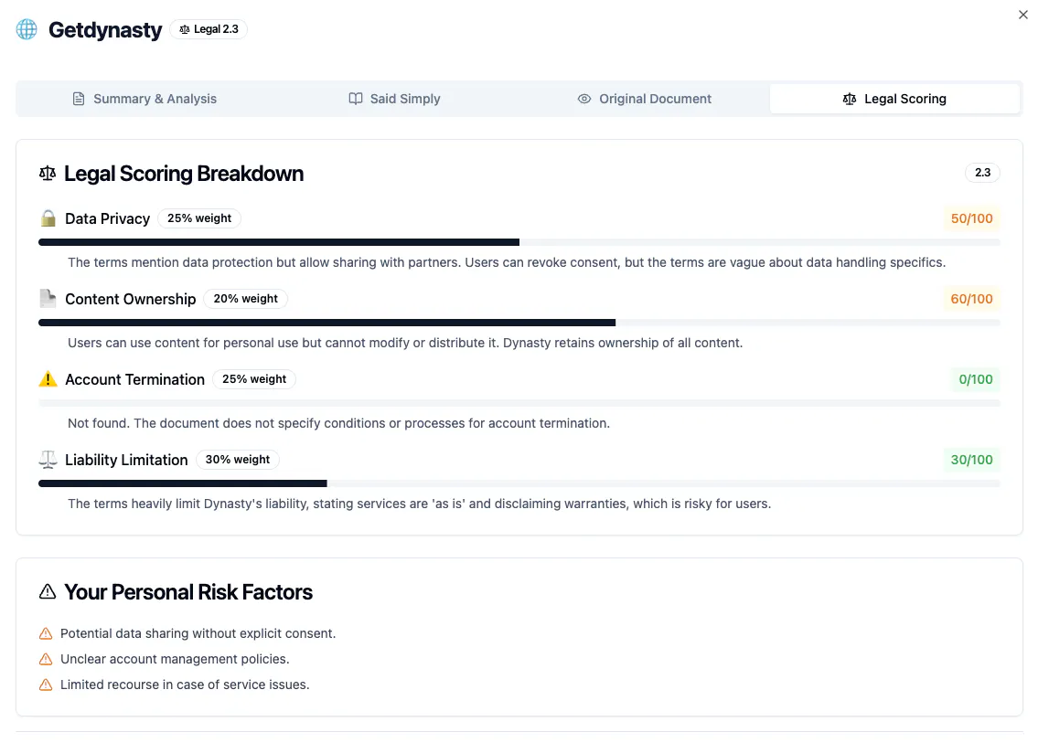The width and height of the screenshot is (1038, 743).
Task: Click the Content Ownership progress bar
Action: [519, 323]
